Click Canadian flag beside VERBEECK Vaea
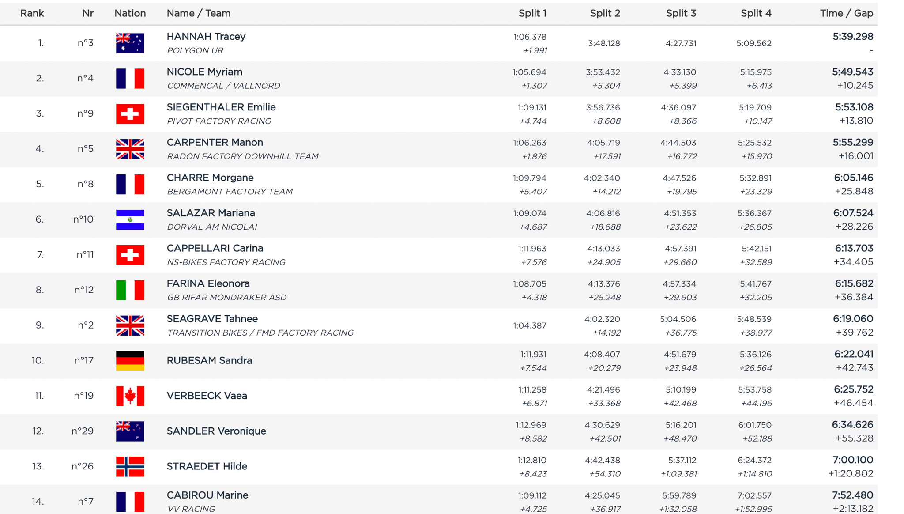 point(130,396)
